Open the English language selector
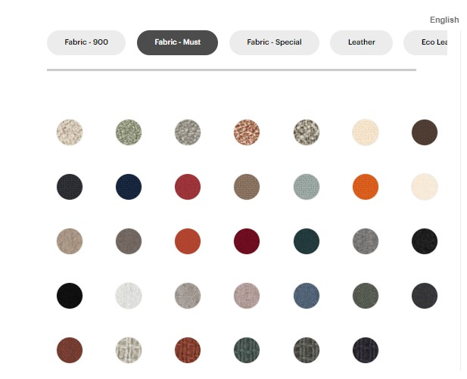The image size is (467, 379). [x=444, y=20]
